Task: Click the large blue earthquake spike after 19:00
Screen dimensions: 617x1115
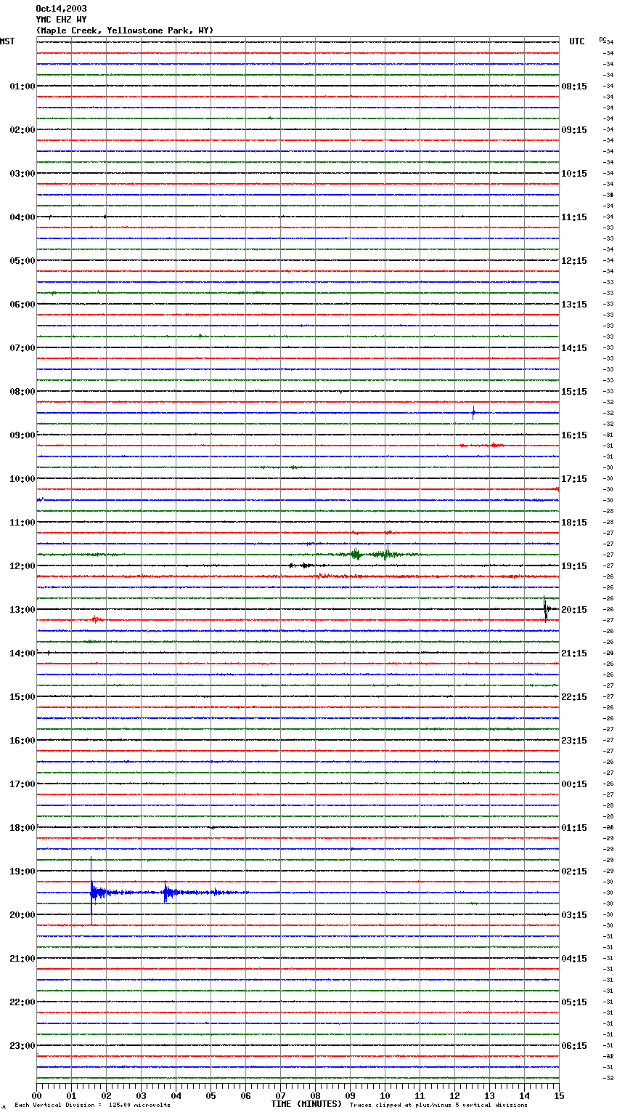Action: coord(91,892)
